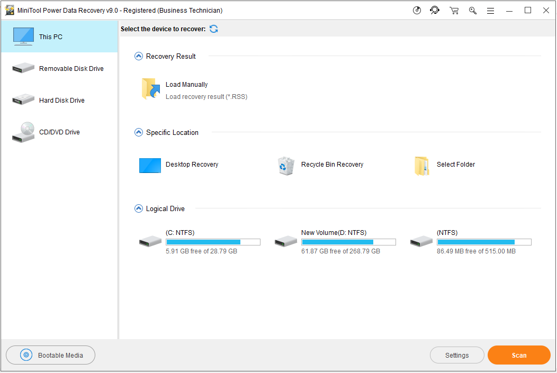This screenshot has height=373, width=557.
Task: Open the Settings button
Action: click(457, 355)
